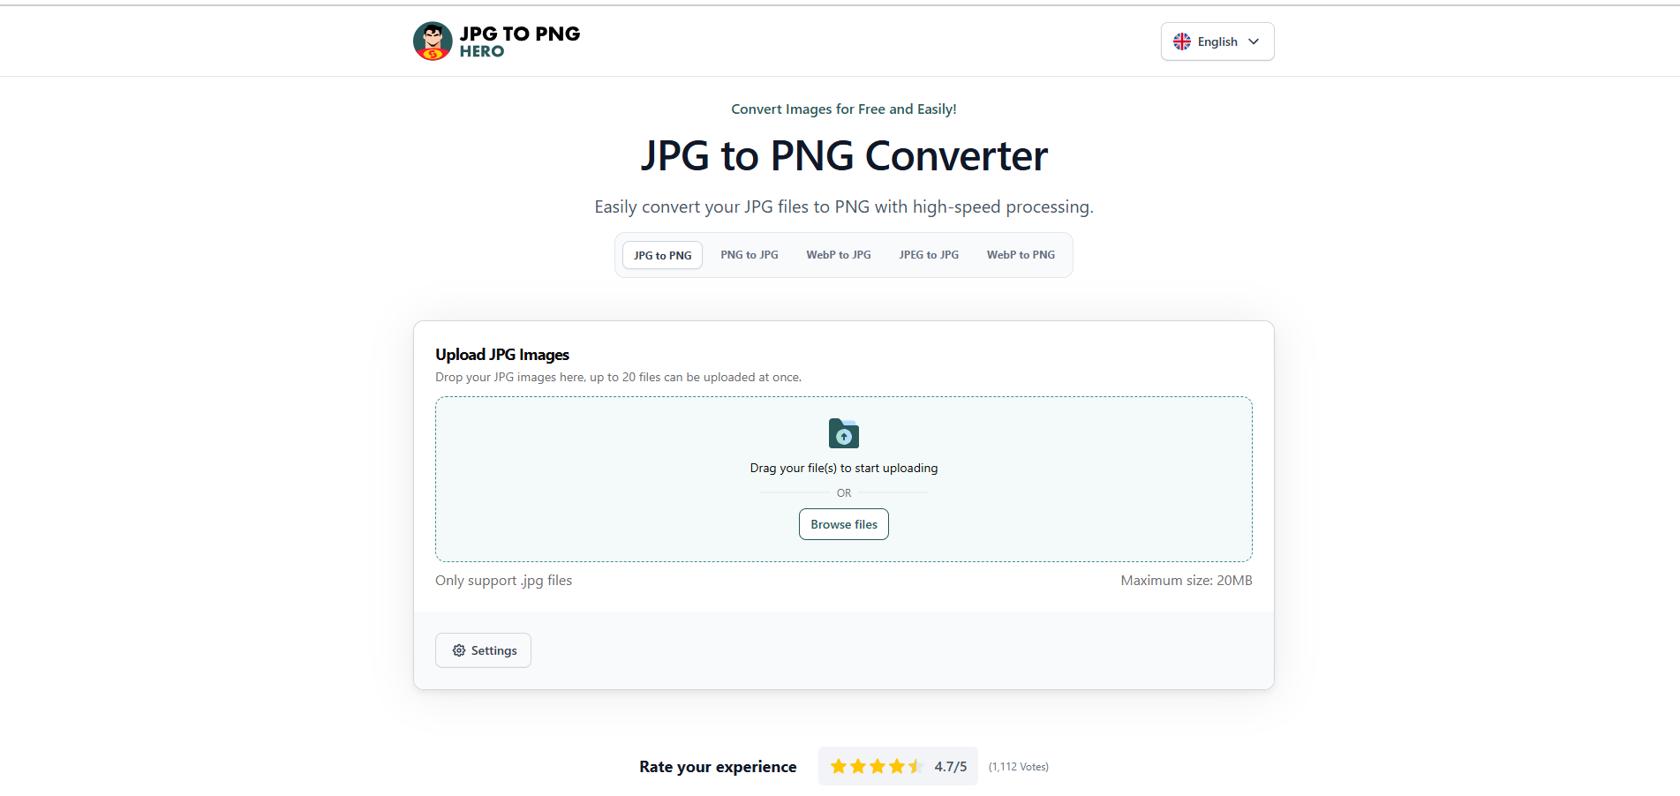This screenshot has width=1680, height=796.
Task: Go to the WebP to PNG tab
Action: [1021, 255]
